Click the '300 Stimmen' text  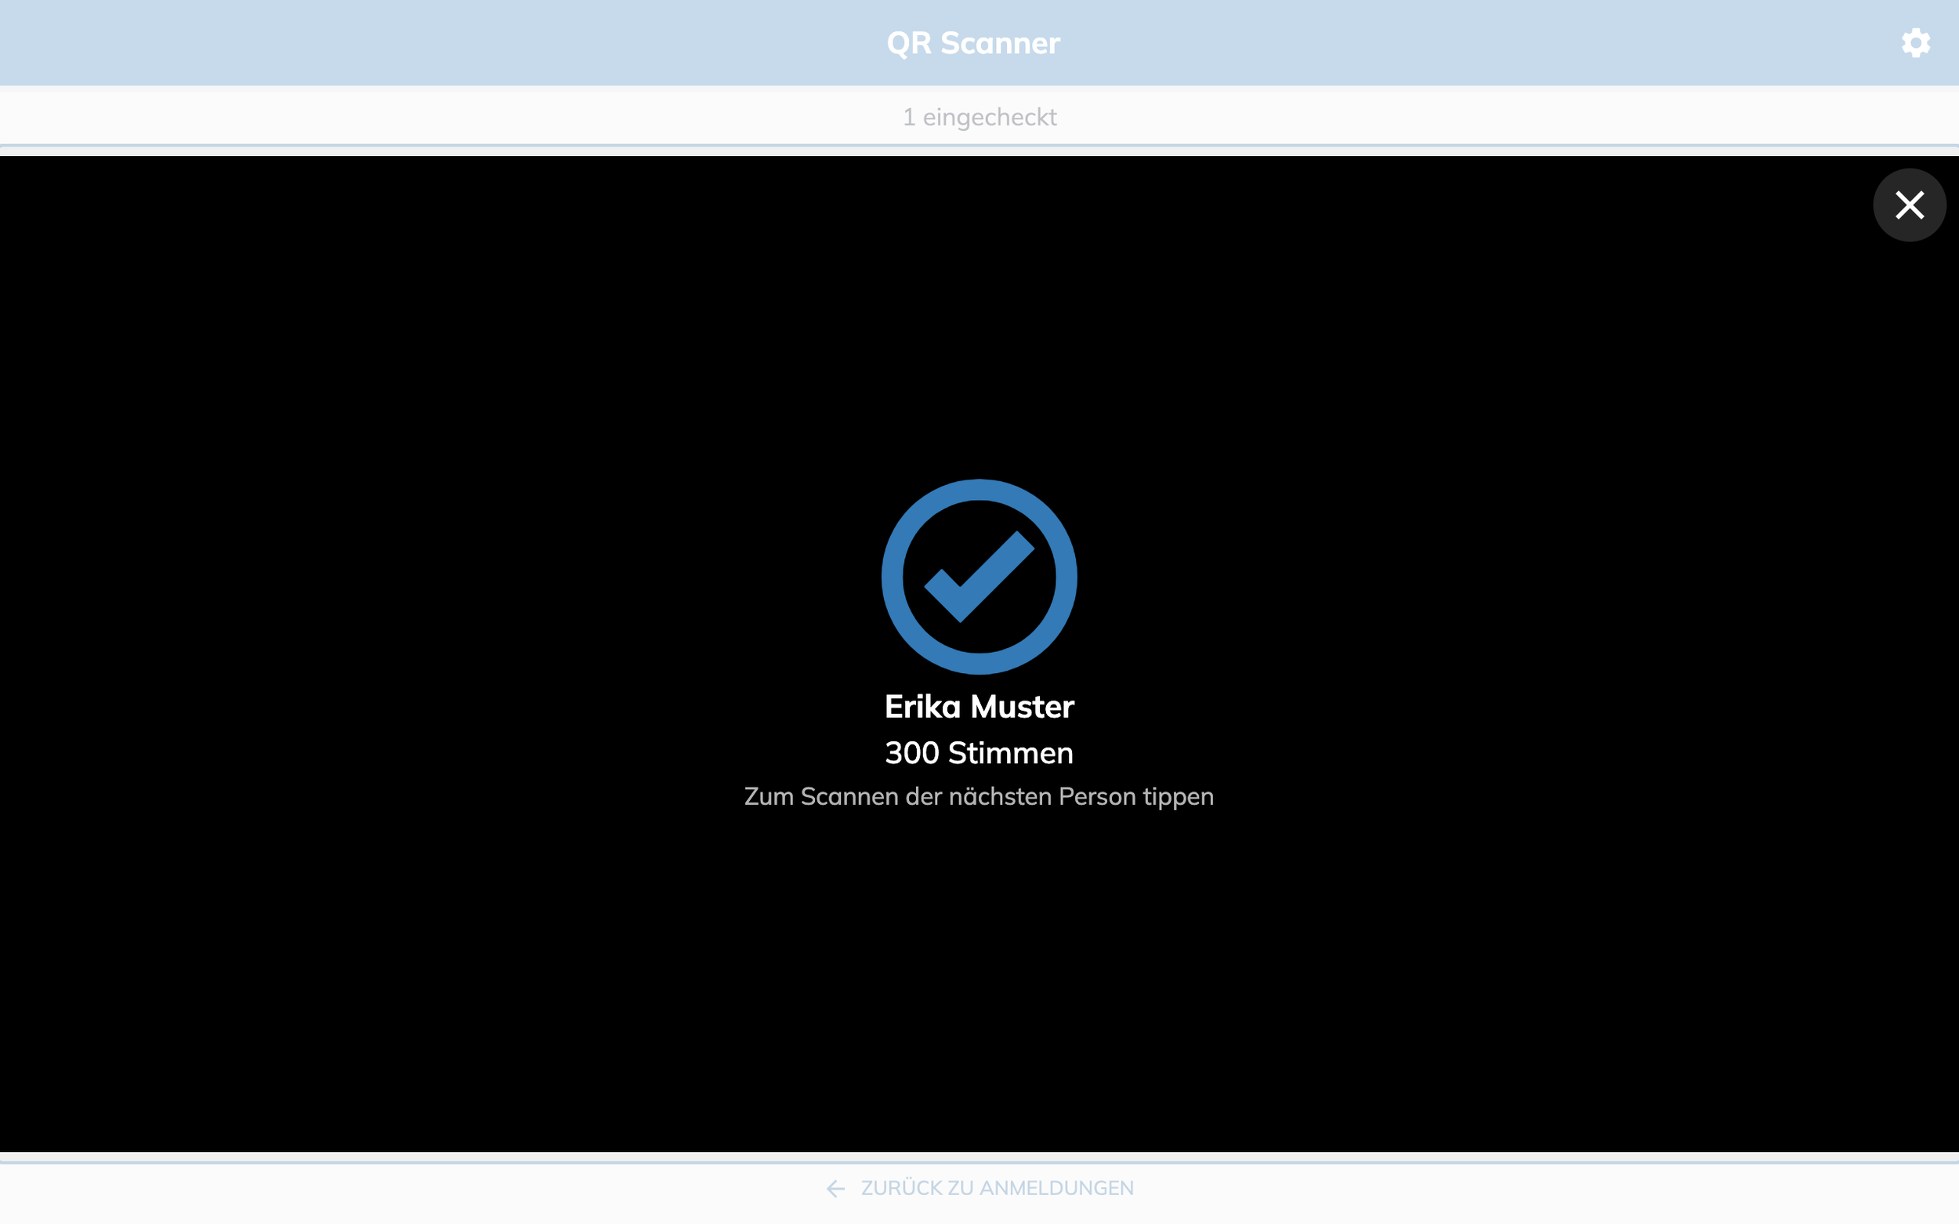979,753
